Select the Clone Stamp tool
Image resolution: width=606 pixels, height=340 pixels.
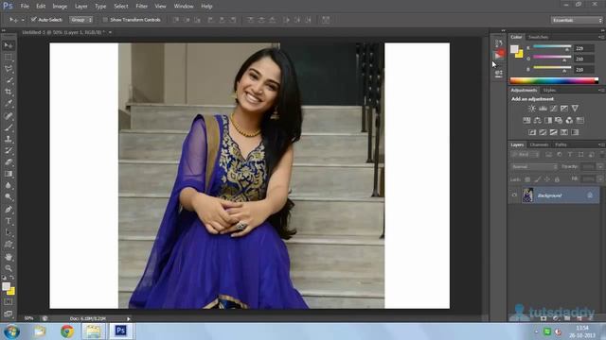pos(9,139)
